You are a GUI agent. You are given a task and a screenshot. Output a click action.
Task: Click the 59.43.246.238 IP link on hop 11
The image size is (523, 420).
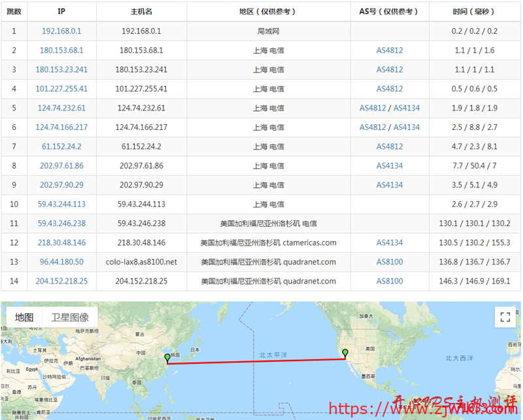pos(61,223)
